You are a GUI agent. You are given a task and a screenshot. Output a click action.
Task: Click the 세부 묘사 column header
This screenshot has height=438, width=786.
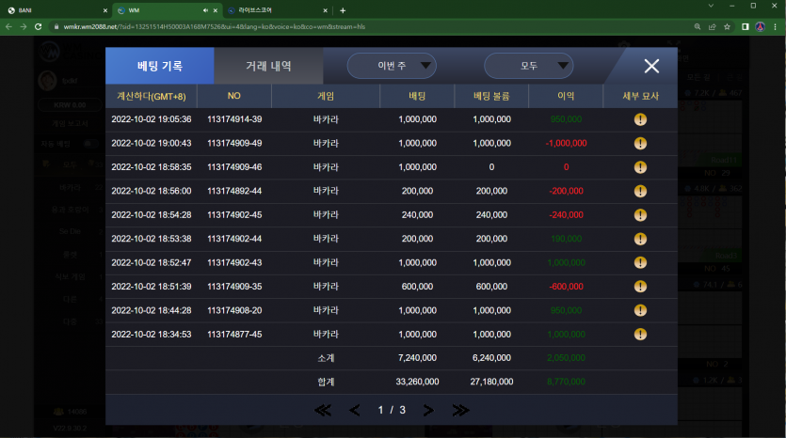640,96
